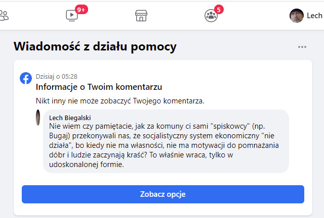Click the 9+ badge on Watch
The width and height of the screenshot is (324, 218).
click(x=81, y=9)
